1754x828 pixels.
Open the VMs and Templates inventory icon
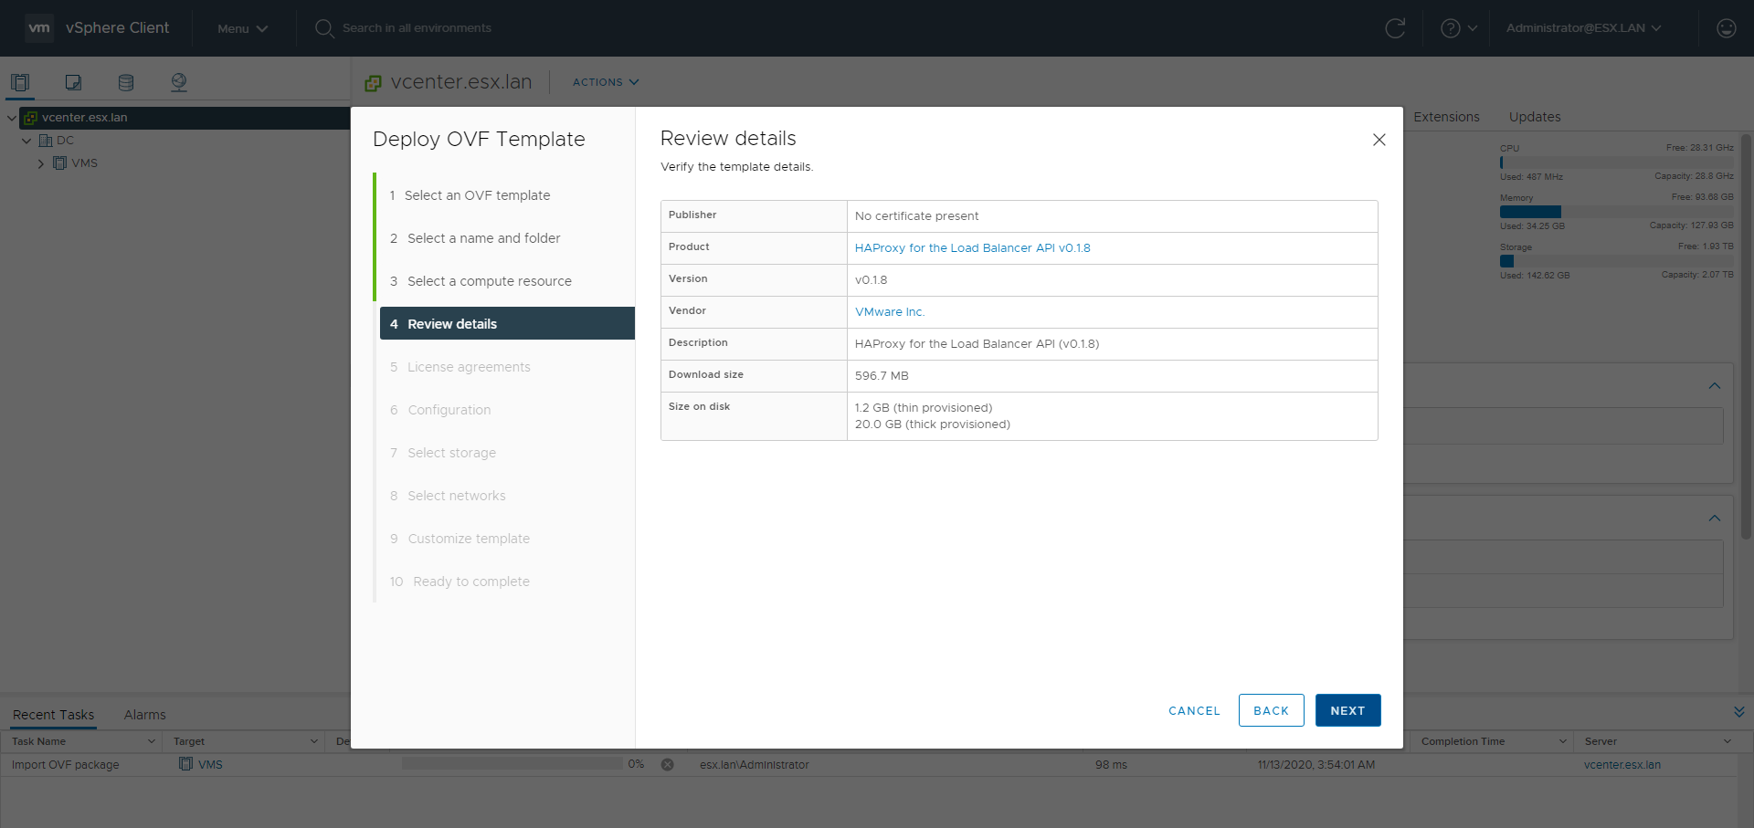(73, 82)
